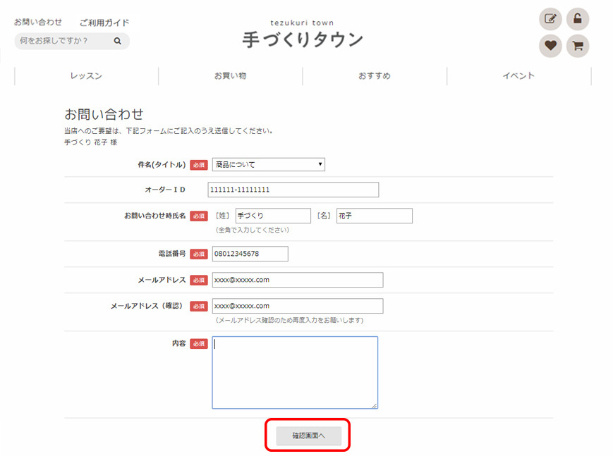Select the 電話番号 phone number field

click(x=250, y=254)
